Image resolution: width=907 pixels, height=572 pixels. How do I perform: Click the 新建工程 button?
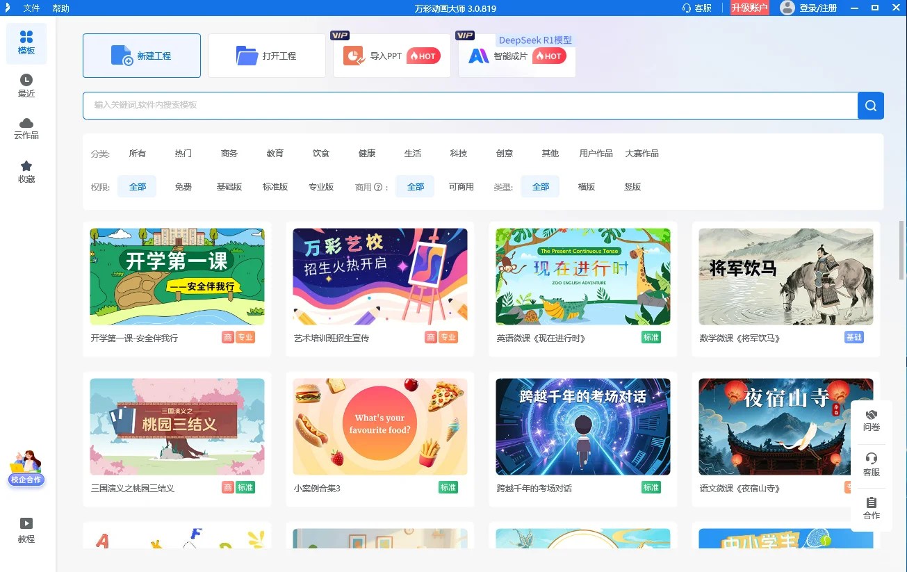[x=141, y=56]
